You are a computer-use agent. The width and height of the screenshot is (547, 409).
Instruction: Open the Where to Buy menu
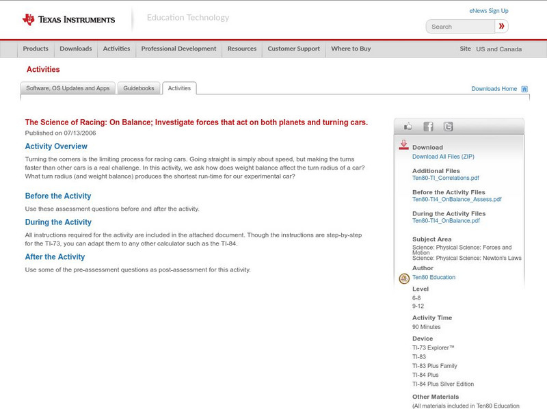pyautogui.click(x=351, y=49)
